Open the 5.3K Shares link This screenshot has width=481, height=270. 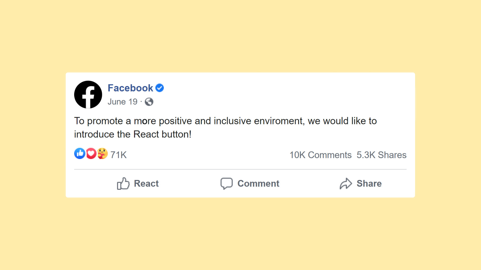point(381,155)
